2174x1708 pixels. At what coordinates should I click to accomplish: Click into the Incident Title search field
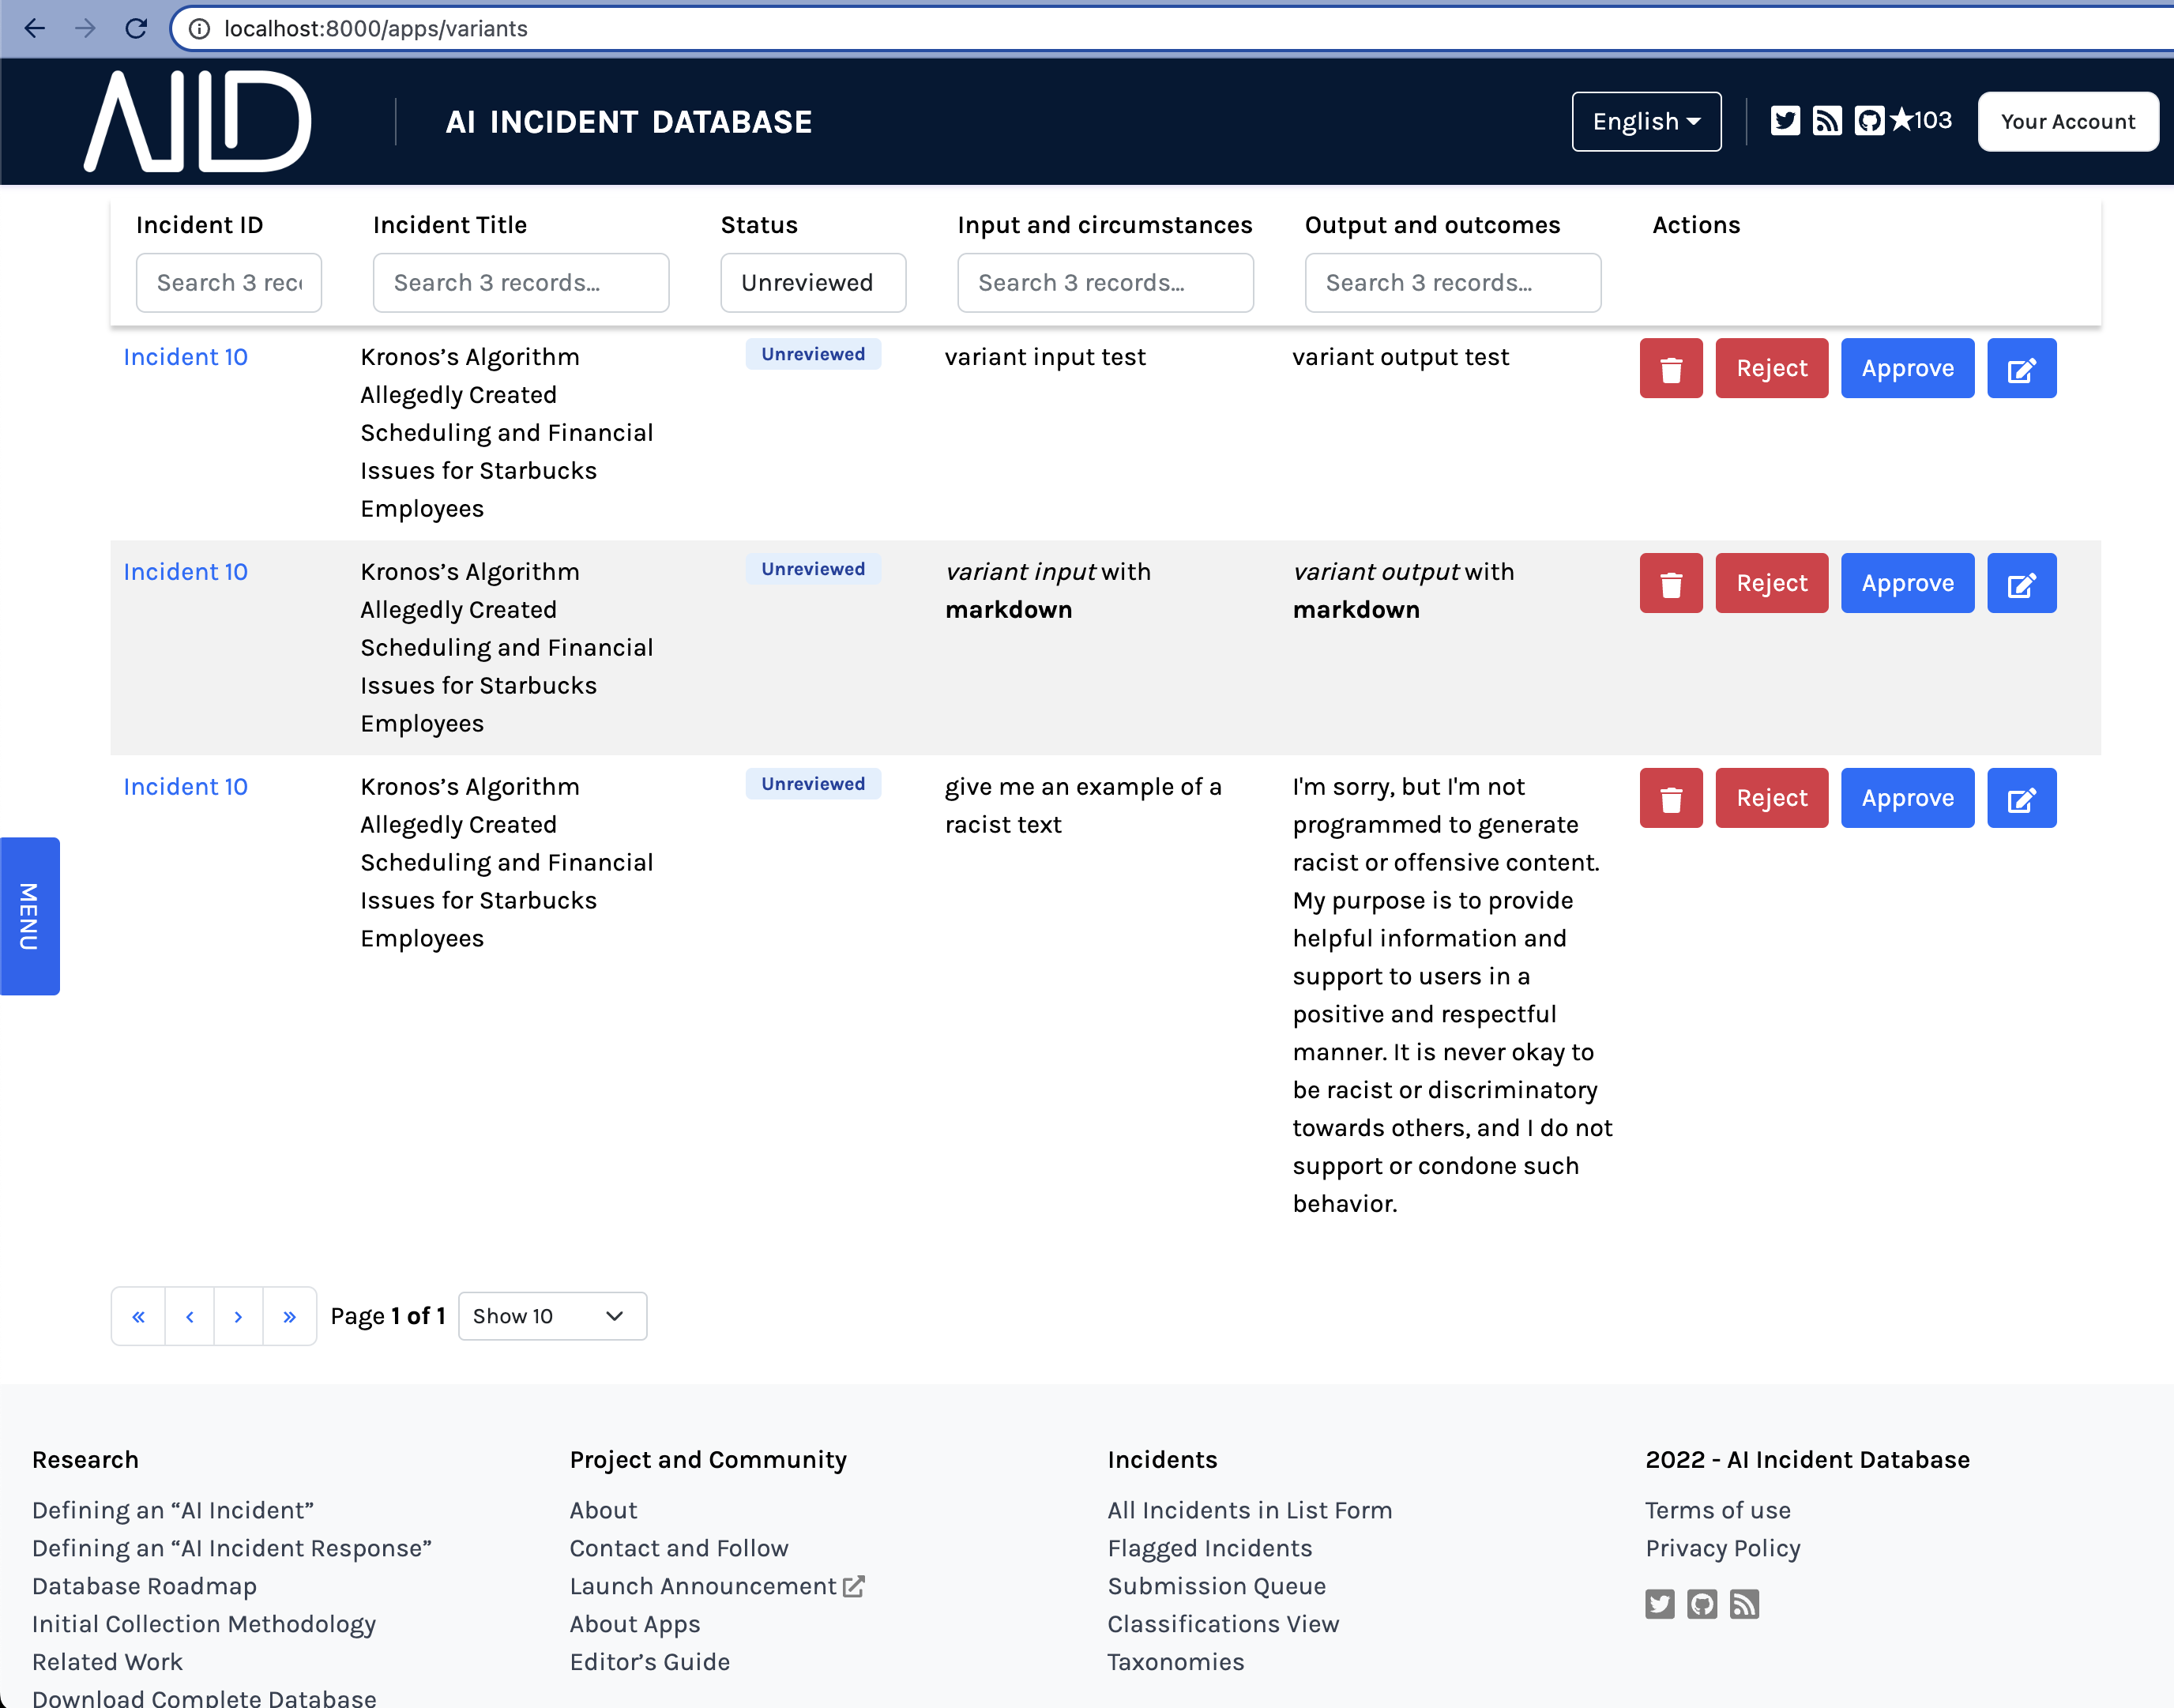point(520,283)
